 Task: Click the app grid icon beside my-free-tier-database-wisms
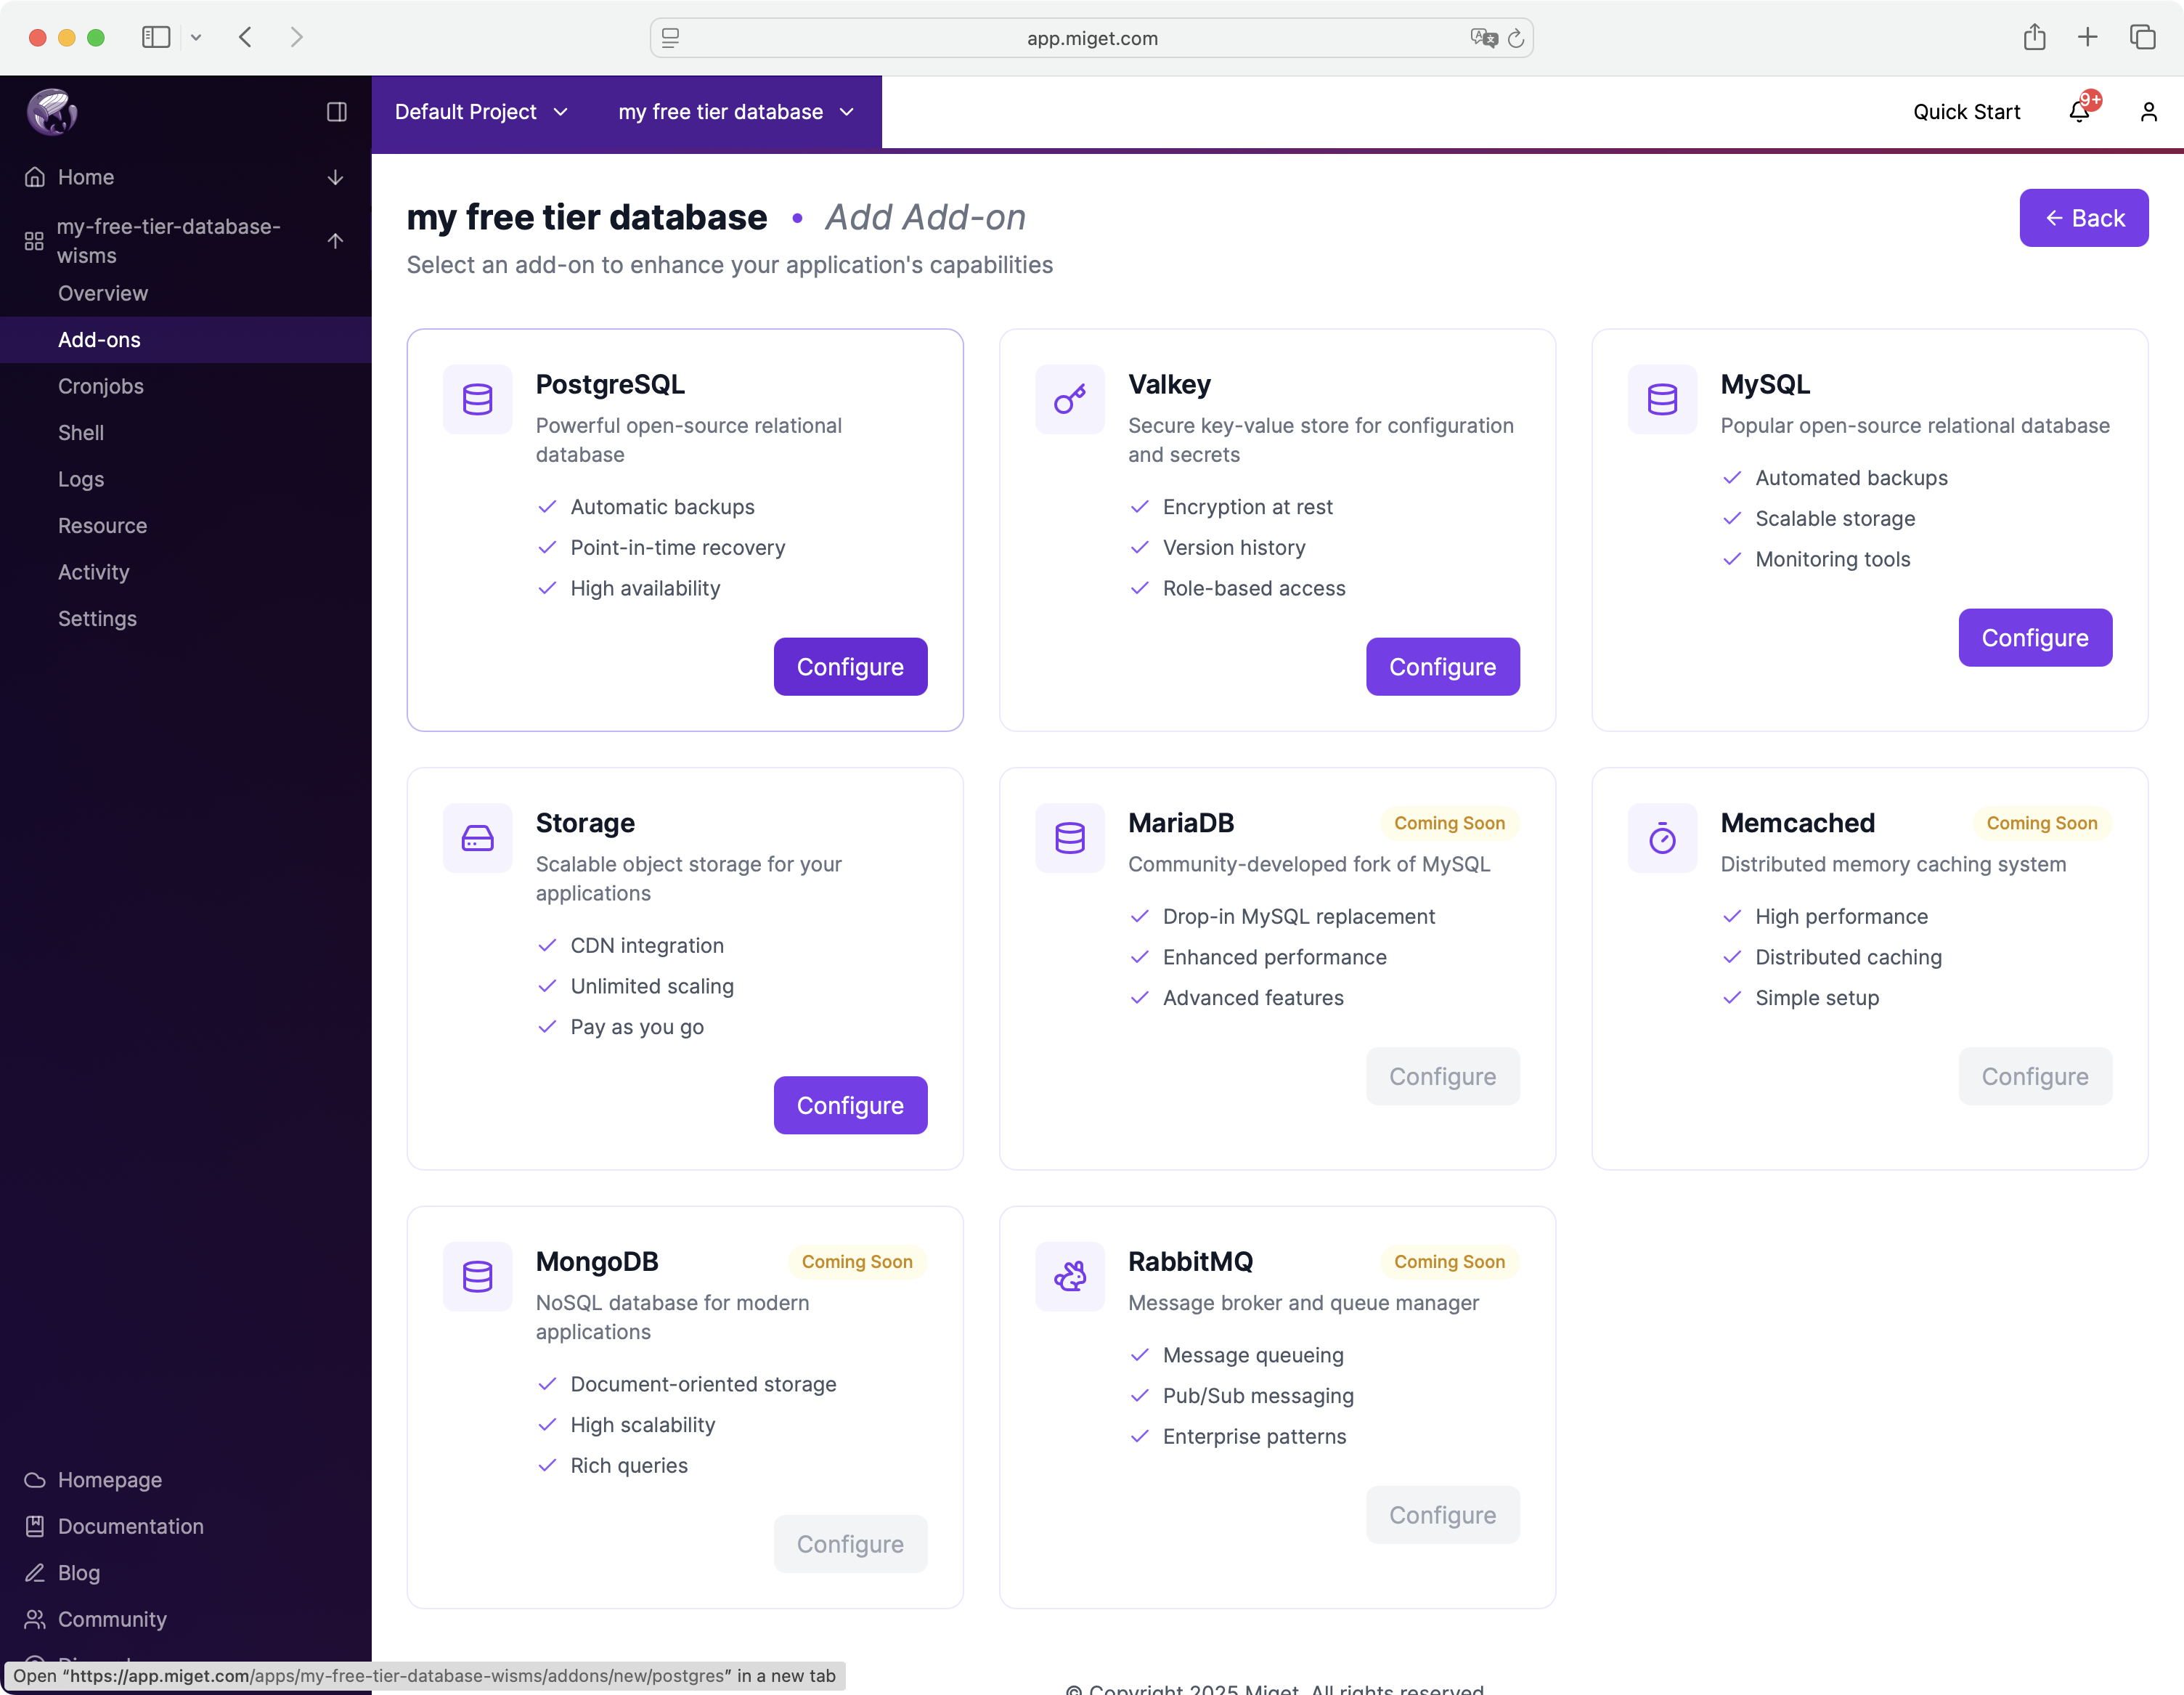pyautogui.click(x=35, y=241)
